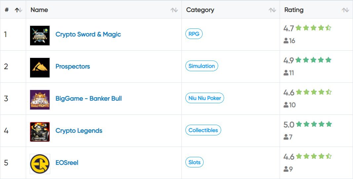Click the Category column sort arrows
The width and height of the screenshot is (353, 179).
(272, 10)
